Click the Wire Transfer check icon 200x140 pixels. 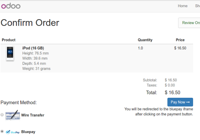tap(13, 115)
